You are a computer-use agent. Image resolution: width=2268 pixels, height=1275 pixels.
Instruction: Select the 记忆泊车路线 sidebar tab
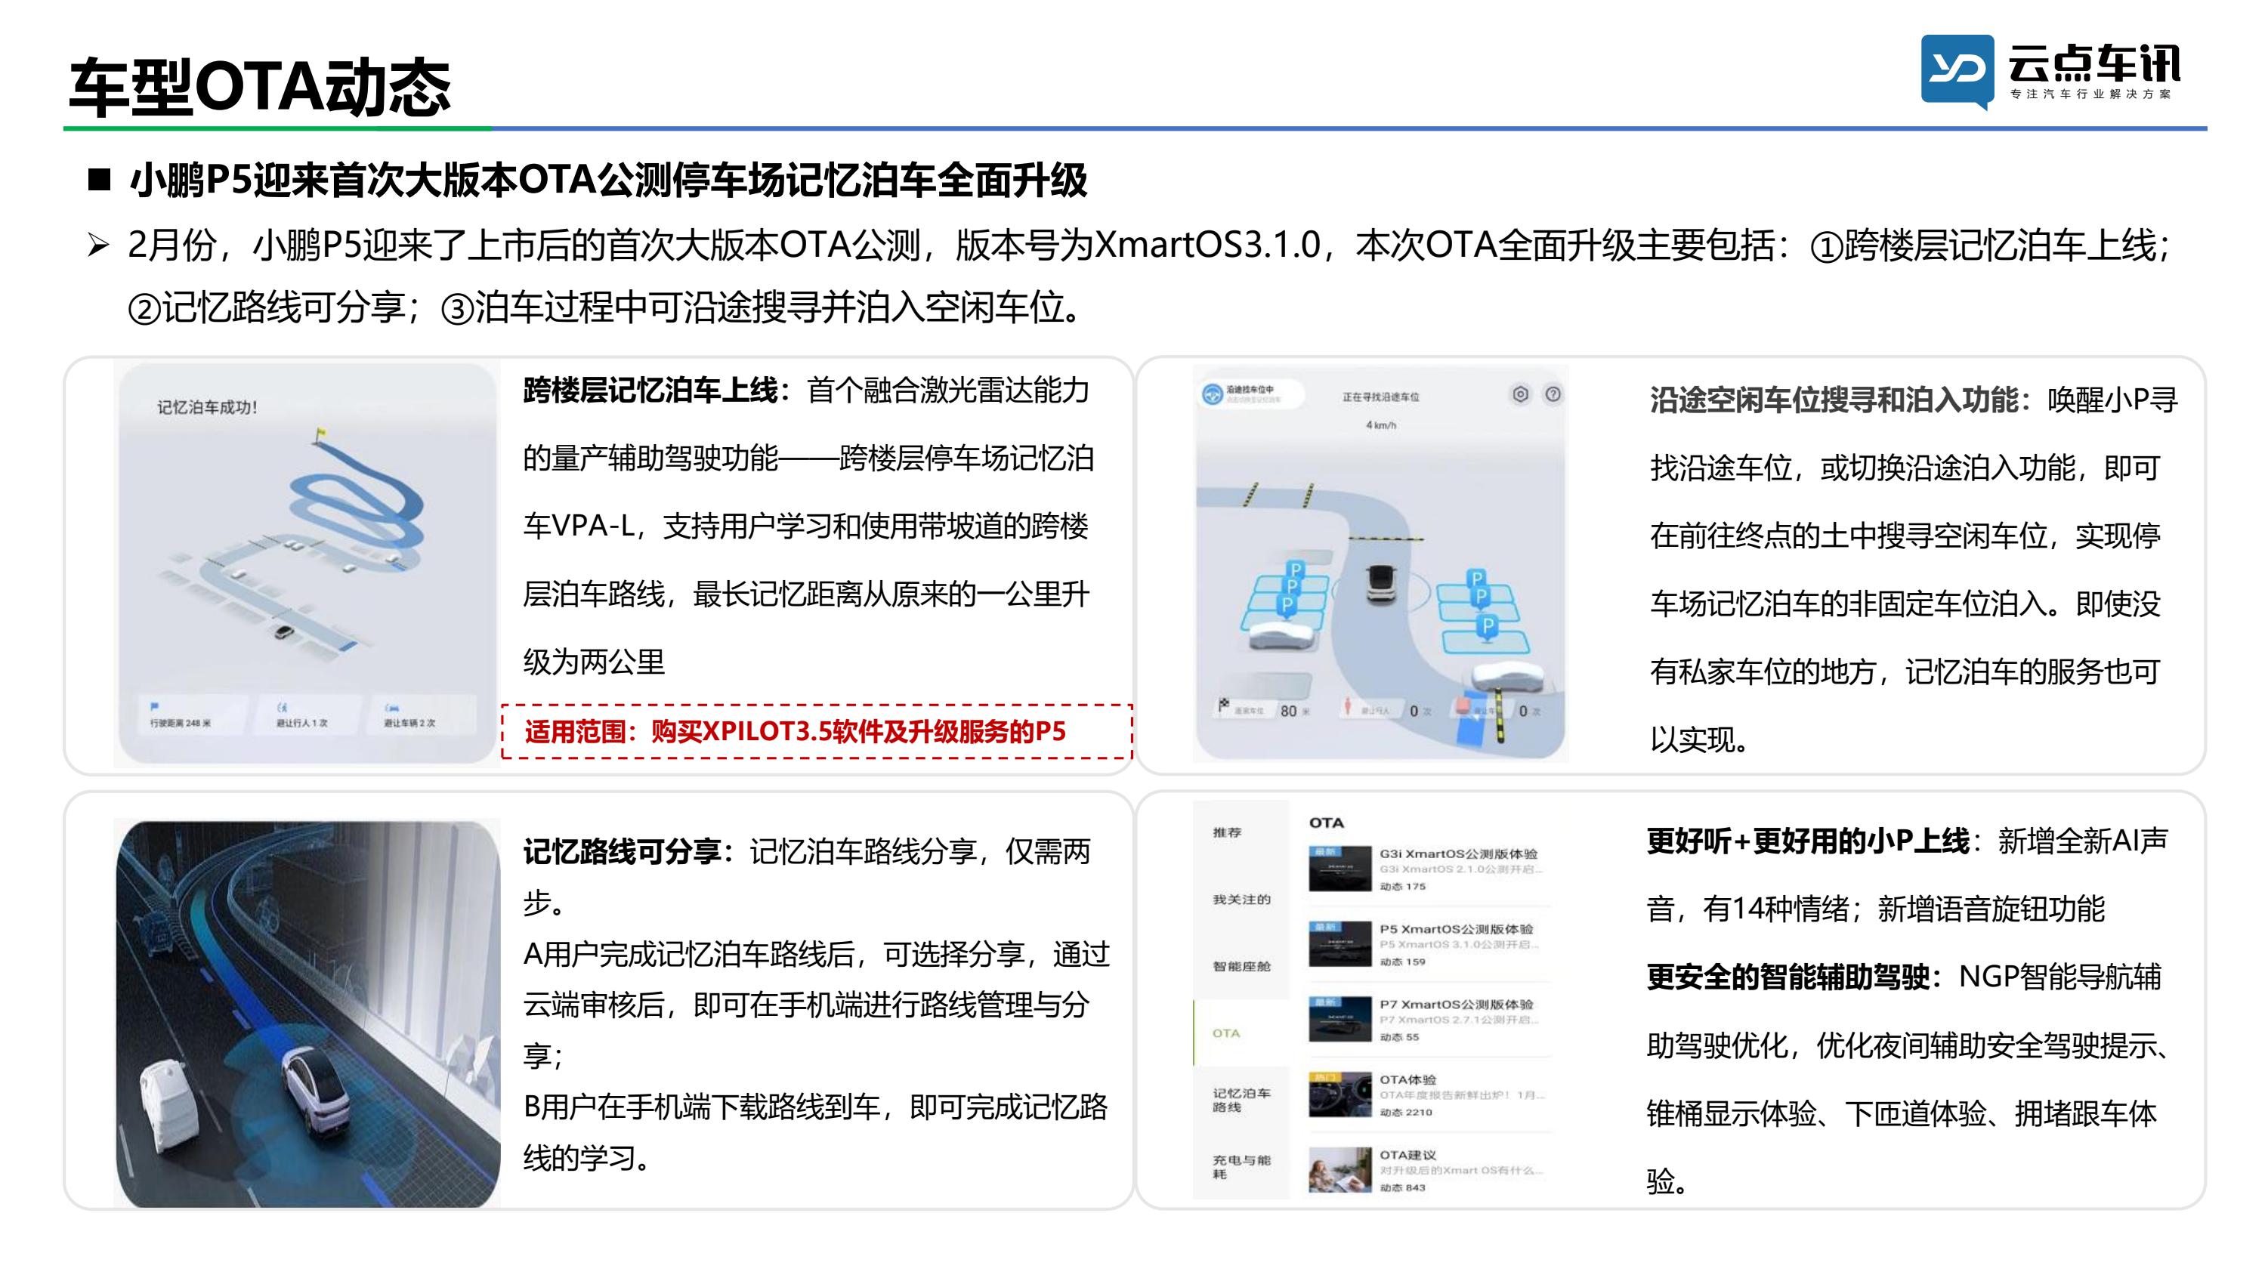pos(1241,1100)
